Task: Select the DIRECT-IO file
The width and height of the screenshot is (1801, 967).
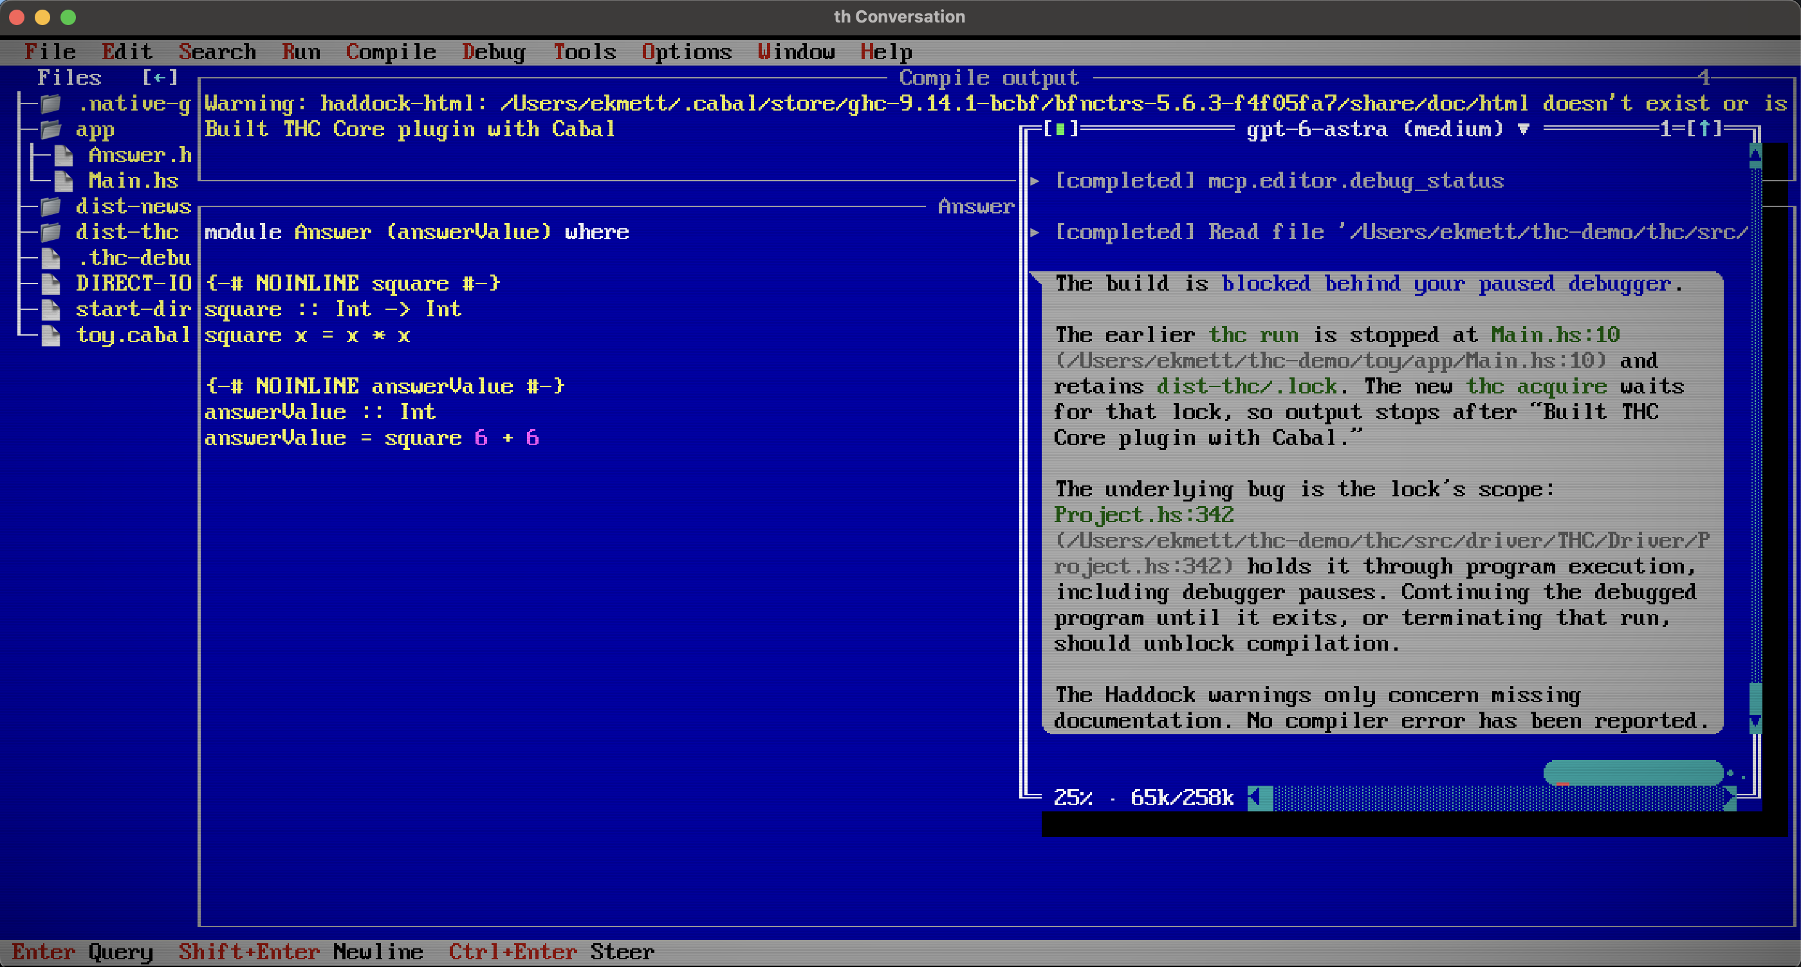Action: [133, 283]
